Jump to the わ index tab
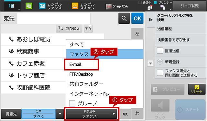Image resolution: width=207 pixels, height=121 pixels. point(137,113)
